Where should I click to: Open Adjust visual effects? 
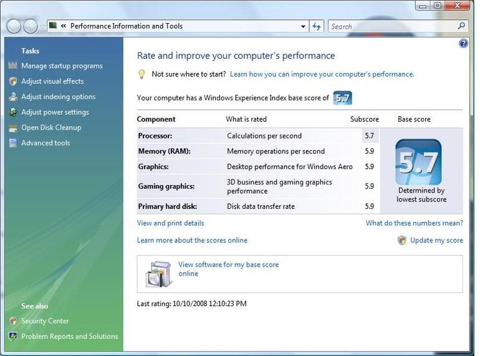(52, 81)
